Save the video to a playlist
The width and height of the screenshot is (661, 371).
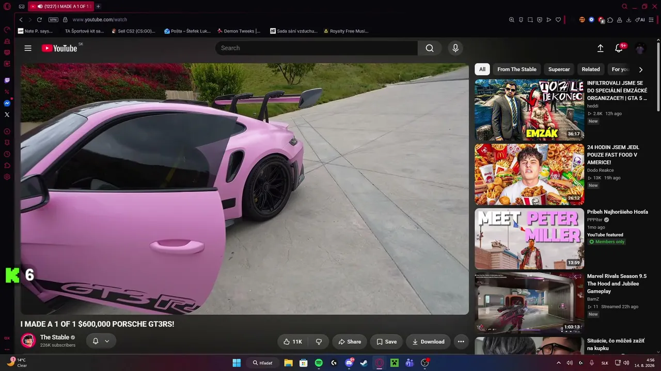[x=386, y=342]
